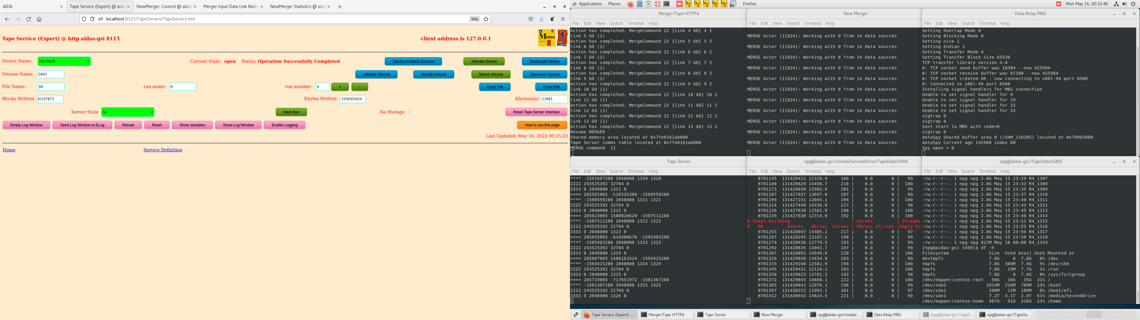Bookmark this page with the star icon
This screenshot has width=1140, height=320.
point(486,19)
